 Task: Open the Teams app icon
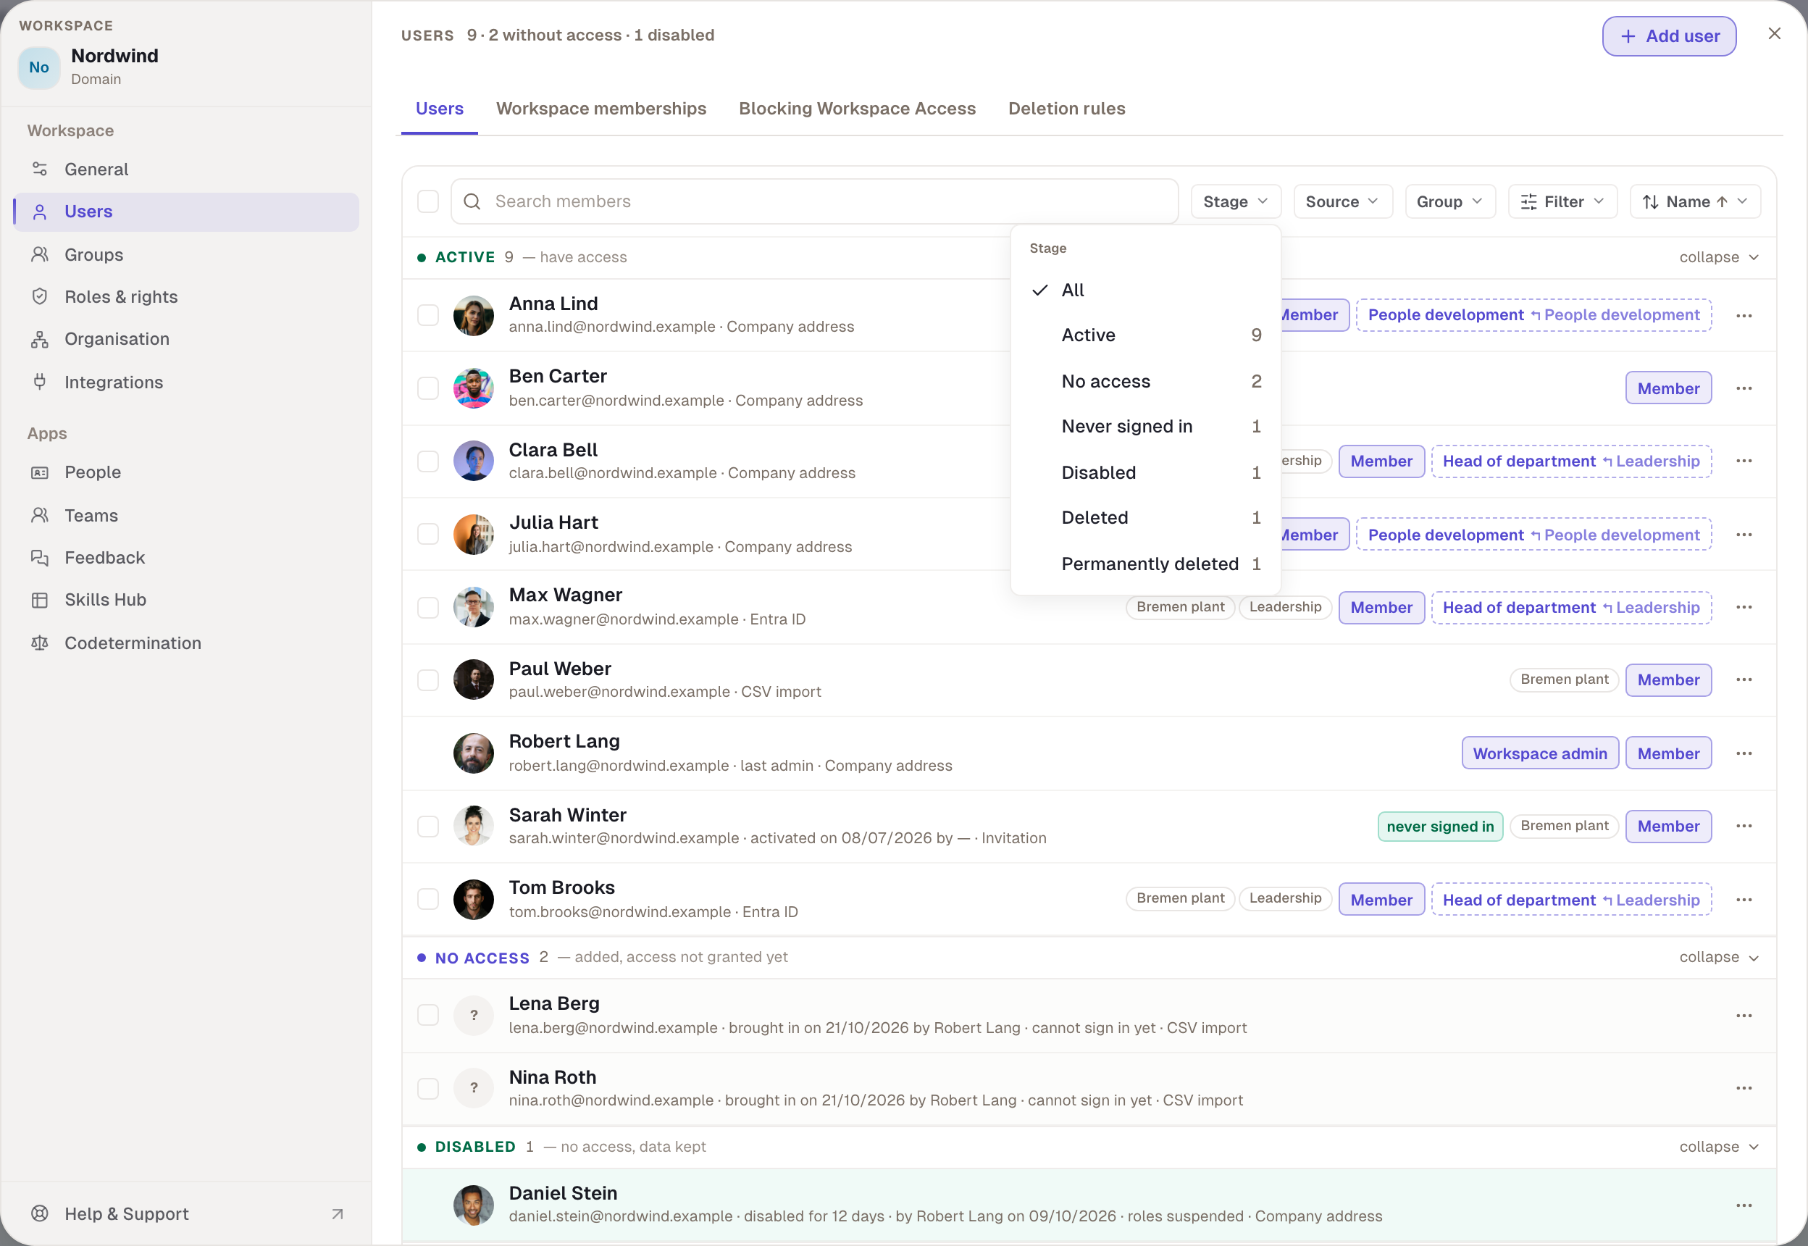click(40, 515)
